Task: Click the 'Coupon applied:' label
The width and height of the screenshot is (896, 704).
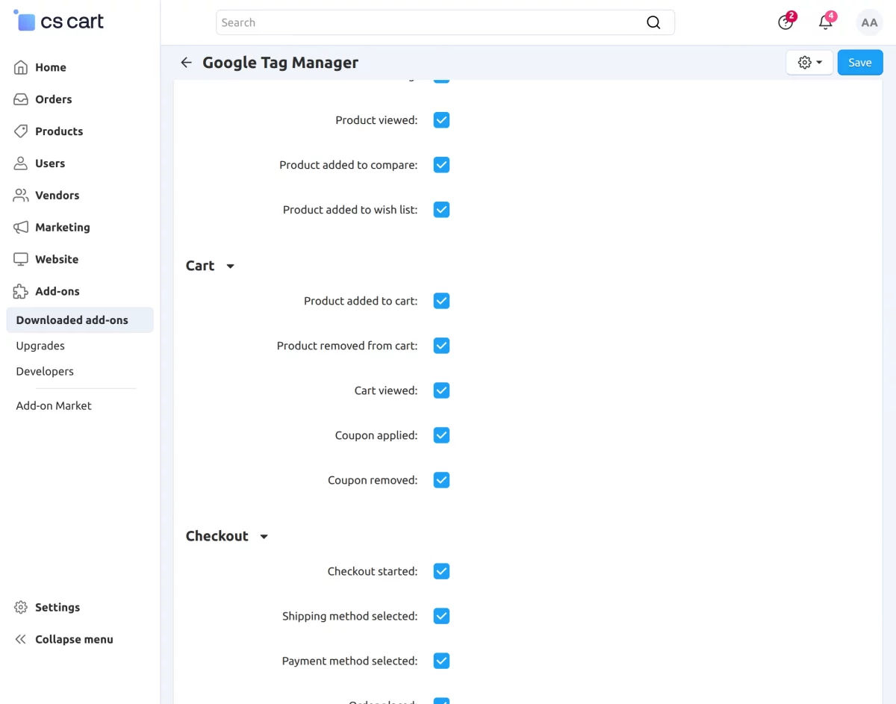Action: tap(376, 435)
